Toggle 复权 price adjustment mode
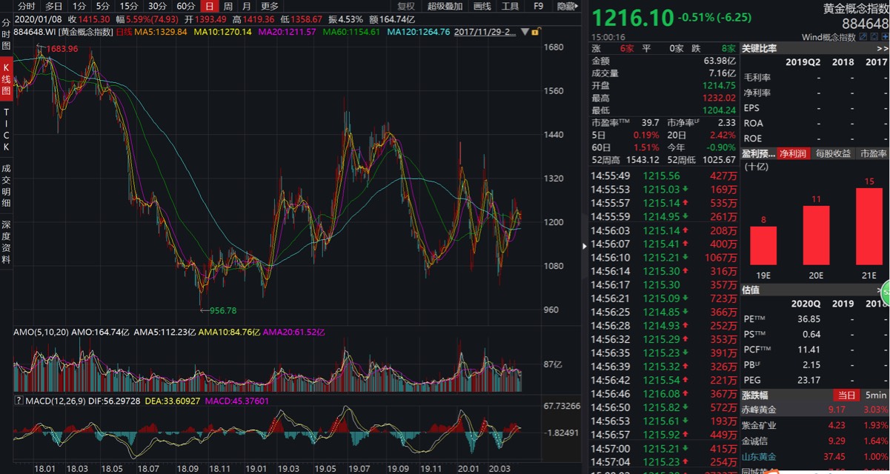 click(x=405, y=7)
